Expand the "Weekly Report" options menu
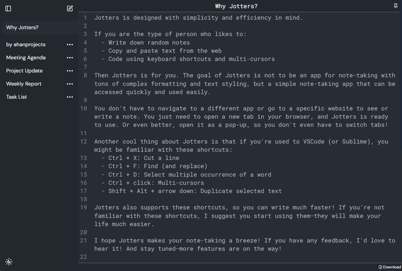 (70, 84)
